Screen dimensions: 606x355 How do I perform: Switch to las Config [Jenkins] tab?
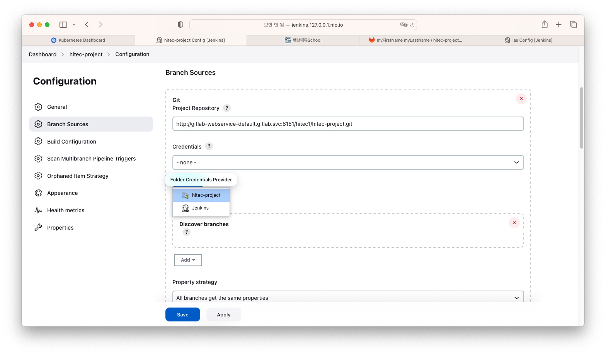click(528, 40)
